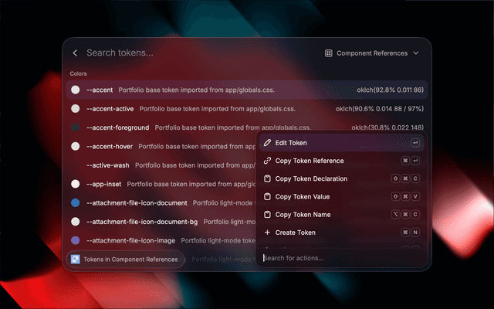Viewport: 494px width, 309px height.
Task: Click the pencil icon next to Edit Token
Action: coord(267,143)
